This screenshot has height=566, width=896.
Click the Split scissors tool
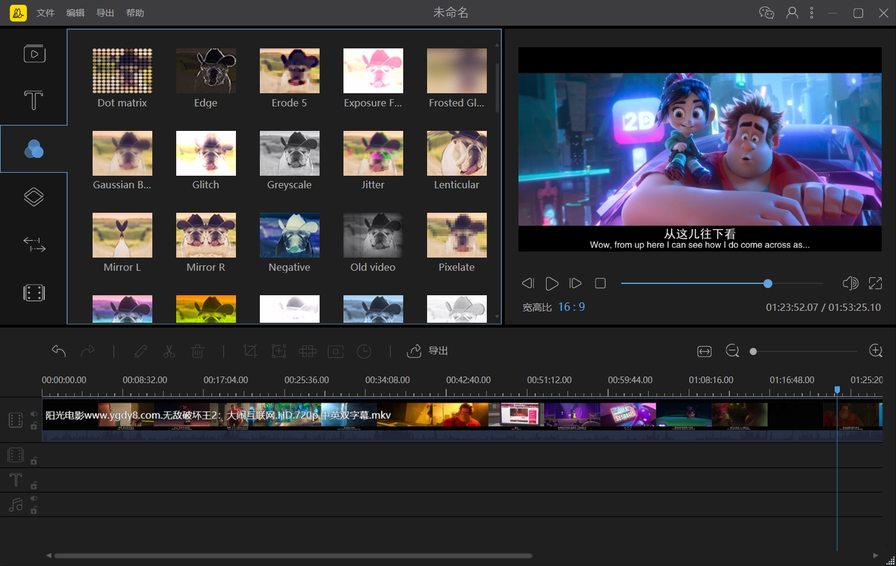pyautogui.click(x=169, y=351)
